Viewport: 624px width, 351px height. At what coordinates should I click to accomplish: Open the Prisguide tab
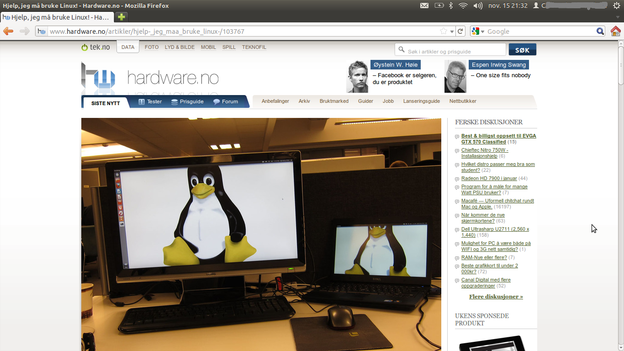point(187,101)
